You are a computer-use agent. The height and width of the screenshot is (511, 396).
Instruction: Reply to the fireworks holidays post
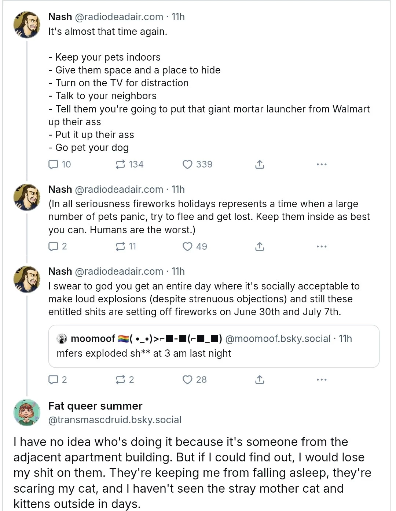tap(58, 246)
